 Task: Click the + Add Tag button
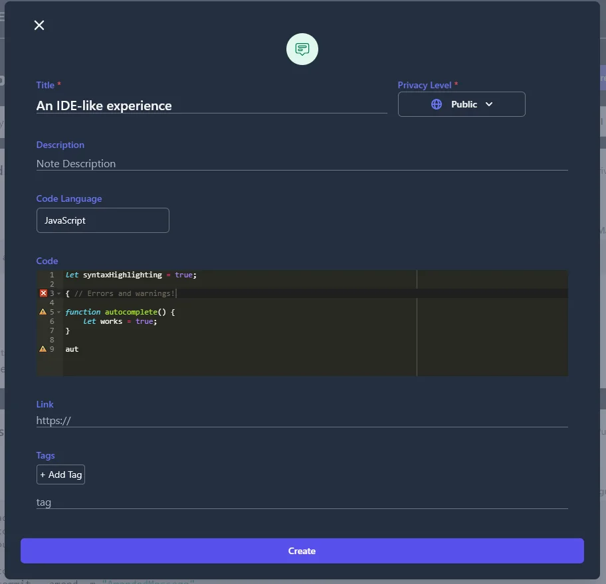60,475
